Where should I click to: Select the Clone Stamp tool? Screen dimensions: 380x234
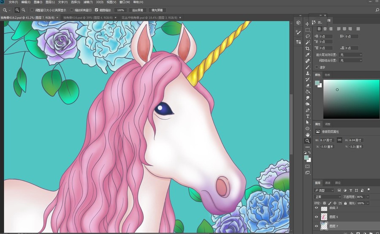307,73
